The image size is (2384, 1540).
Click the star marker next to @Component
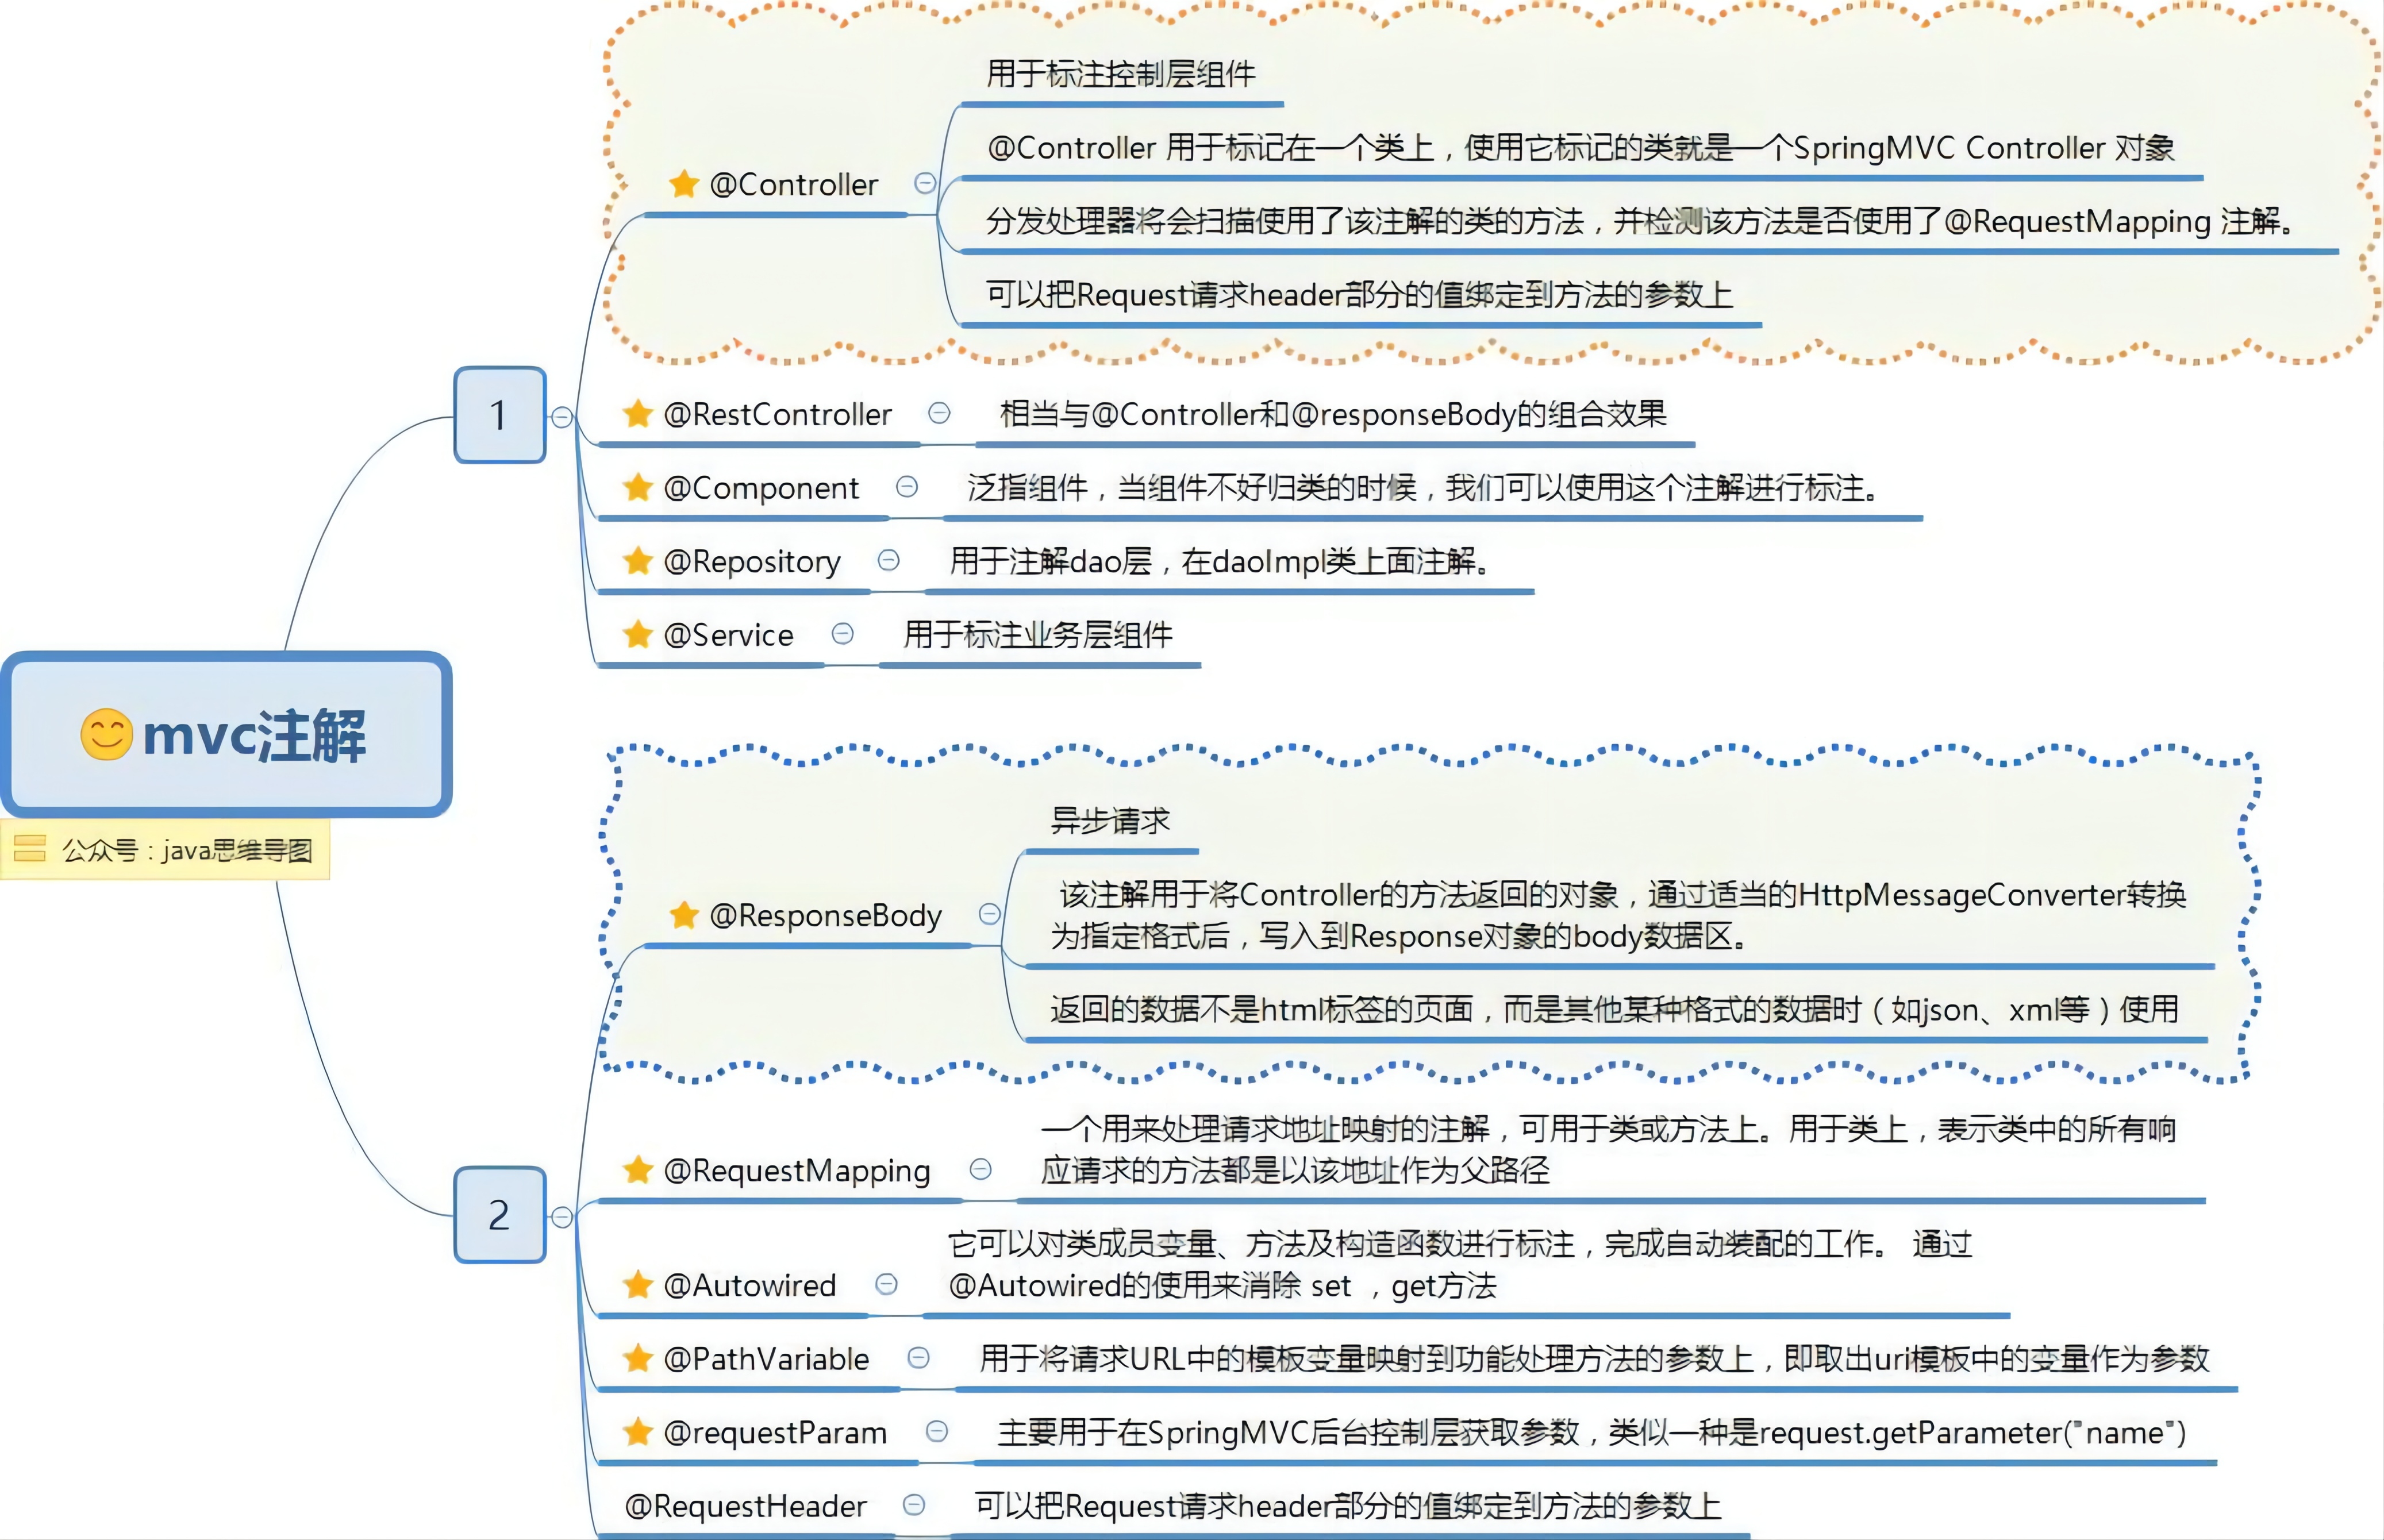coord(638,488)
